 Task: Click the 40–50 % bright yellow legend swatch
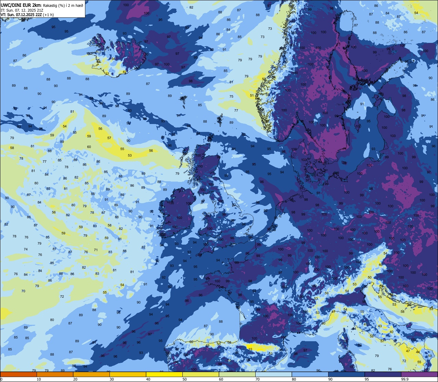point(164,374)
